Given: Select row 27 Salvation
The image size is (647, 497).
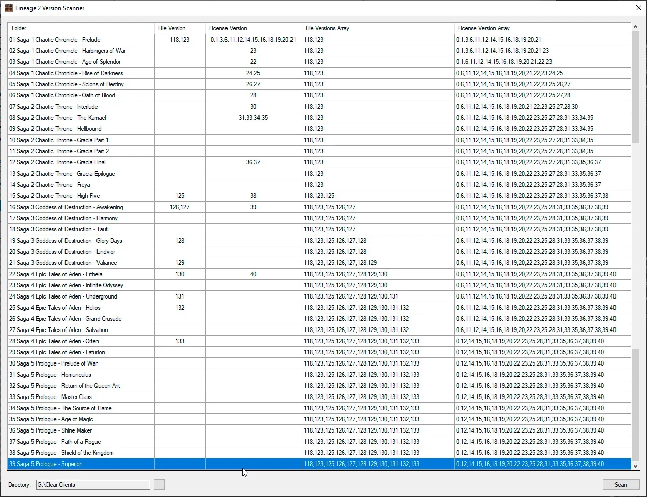Looking at the screenshot, I should point(319,330).
